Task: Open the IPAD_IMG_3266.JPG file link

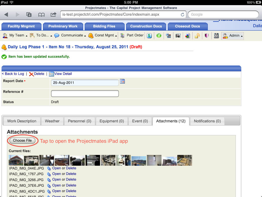Action: click(57, 179)
